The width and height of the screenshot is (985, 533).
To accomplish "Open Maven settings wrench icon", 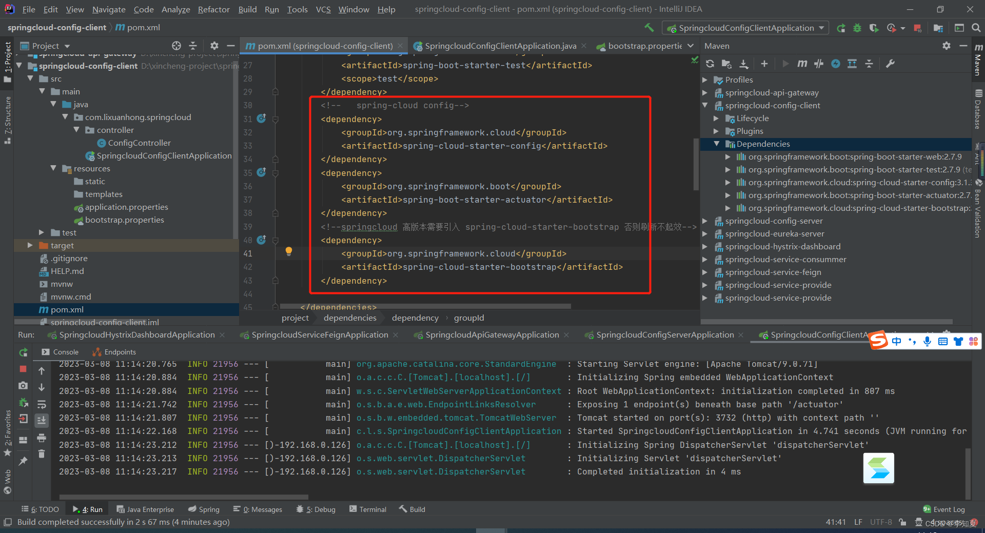I will tap(890, 64).
